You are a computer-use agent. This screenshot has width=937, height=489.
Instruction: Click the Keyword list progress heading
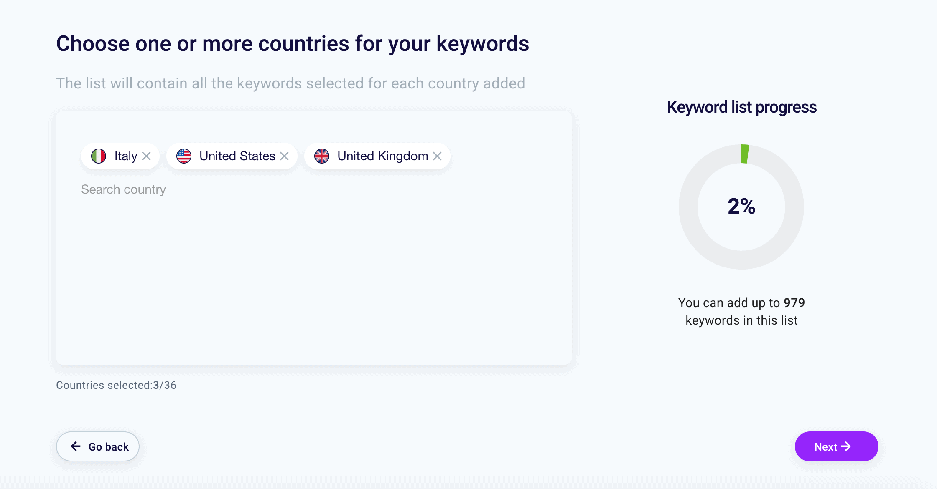click(741, 107)
